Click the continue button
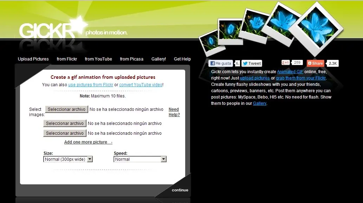 (x=180, y=190)
